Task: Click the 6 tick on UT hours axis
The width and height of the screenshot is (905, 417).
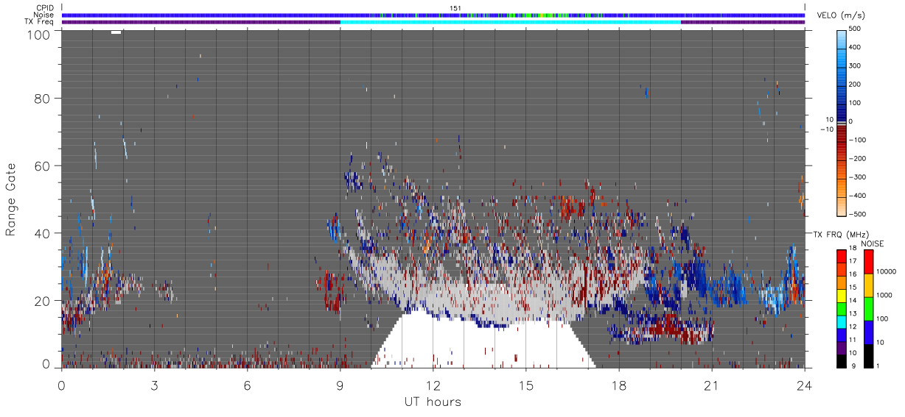Action: pos(247,385)
